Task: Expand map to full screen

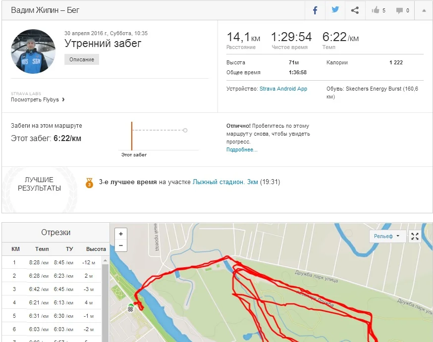Action: coord(415,237)
